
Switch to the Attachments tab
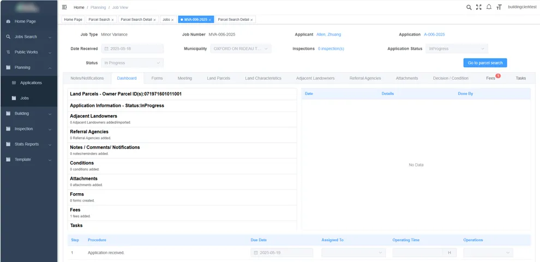coord(407,78)
